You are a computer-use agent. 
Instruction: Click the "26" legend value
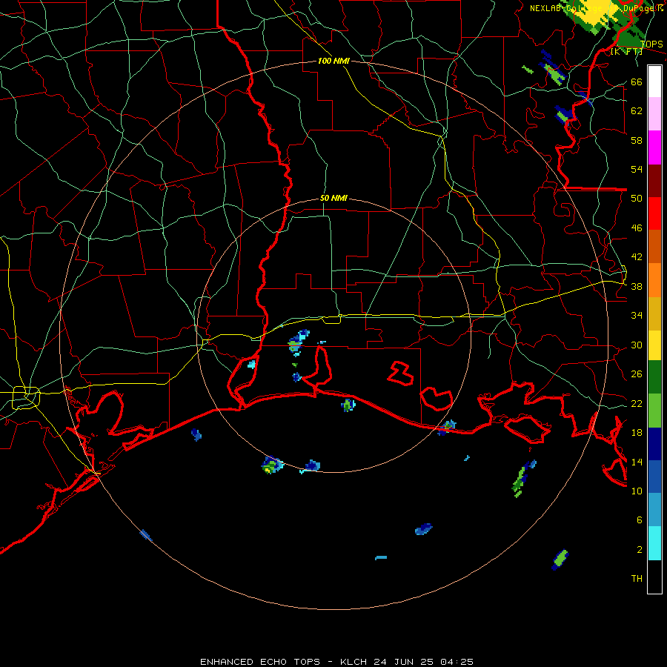637,374
